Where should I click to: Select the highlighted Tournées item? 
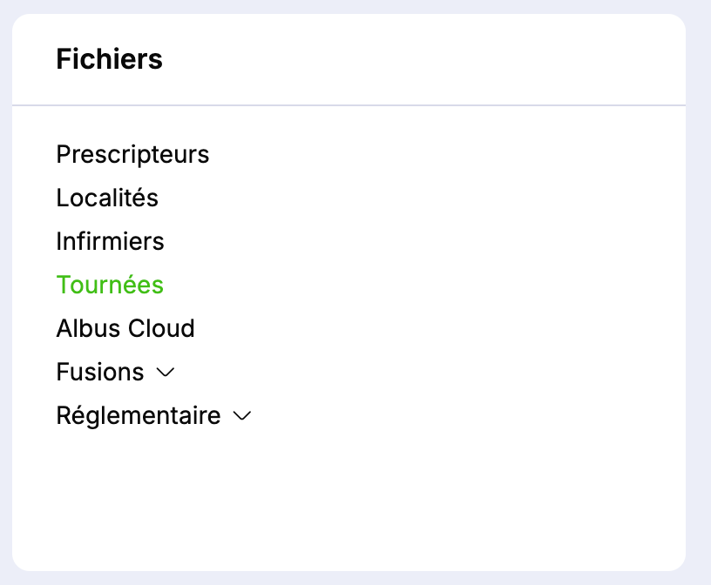(110, 285)
